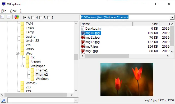This screenshot has height=104, width=175.
Task: Enable the R attribute checkbox
Action: 41,17
